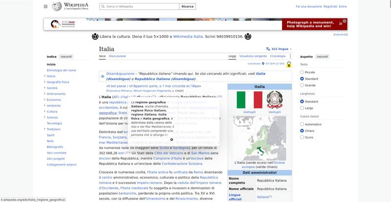
Task: Click the Wikimedia logo left of donation notice
Action: pyautogui.click(x=95, y=37)
